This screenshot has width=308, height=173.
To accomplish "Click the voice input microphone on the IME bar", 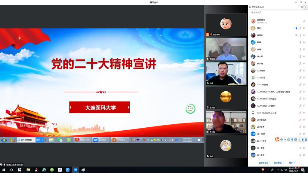I will (x=292, y=139).
